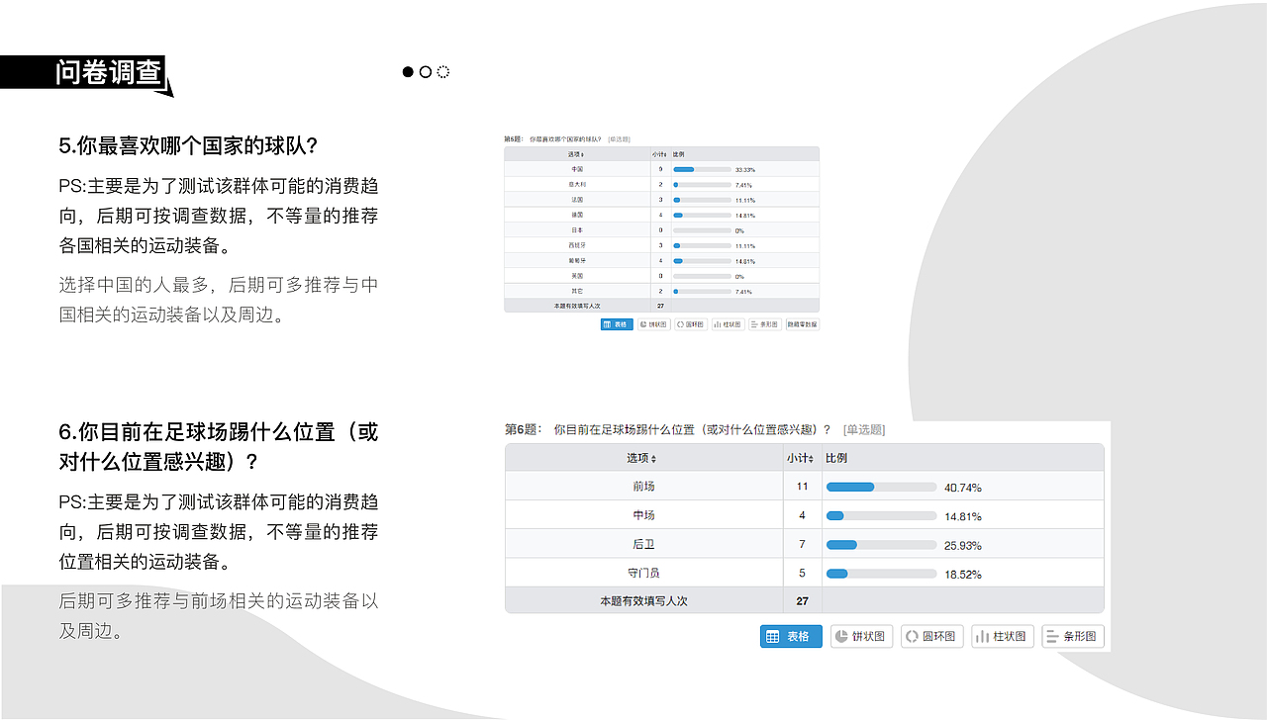Select the first filled pagination dot

coord(407,71)
